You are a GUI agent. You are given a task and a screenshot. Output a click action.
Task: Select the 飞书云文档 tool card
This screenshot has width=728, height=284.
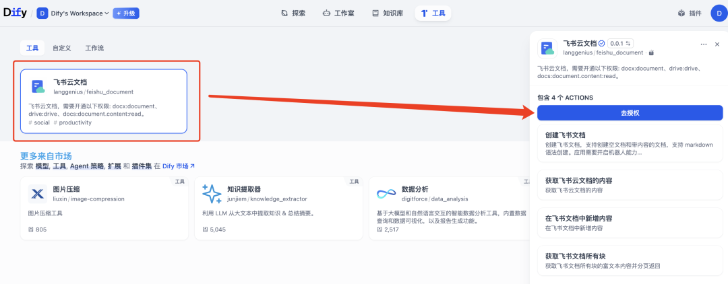(104, 102)
